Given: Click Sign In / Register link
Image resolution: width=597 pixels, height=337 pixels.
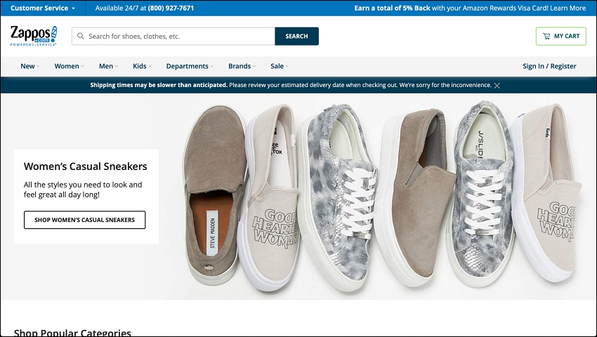Looking at the screenshot, I should [549, 66].
